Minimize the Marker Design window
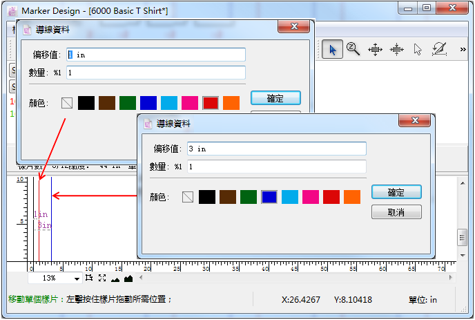 408,8
